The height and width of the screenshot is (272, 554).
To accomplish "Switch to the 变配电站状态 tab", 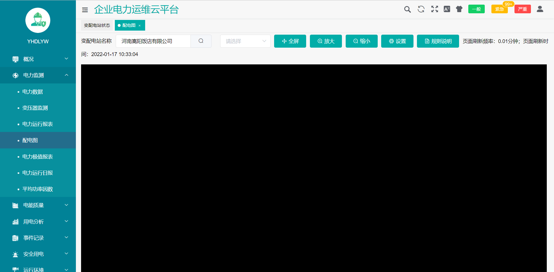I will click(97, 25).
